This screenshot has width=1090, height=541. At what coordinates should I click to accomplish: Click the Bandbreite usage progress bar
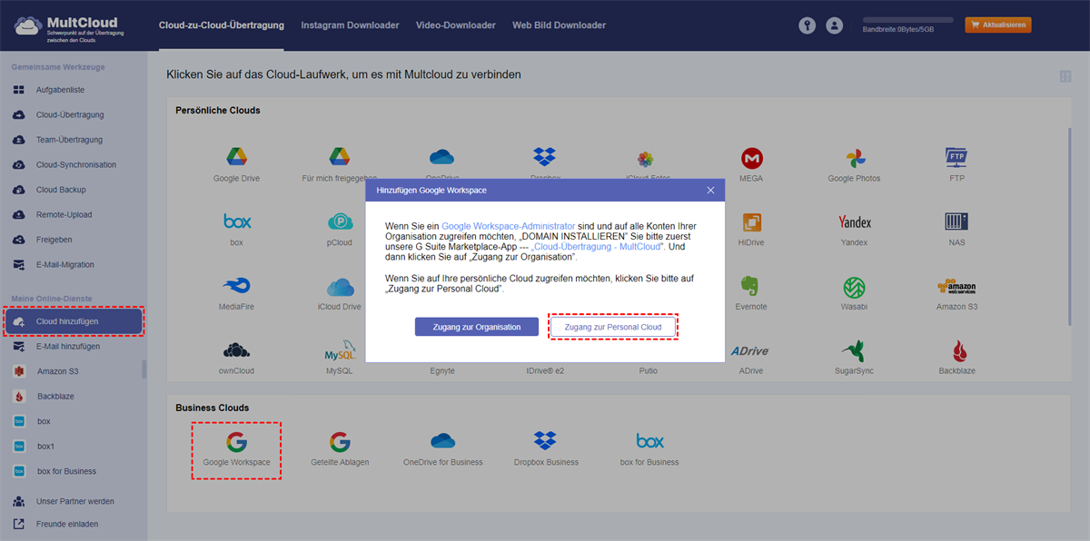[x=908, y=19]
